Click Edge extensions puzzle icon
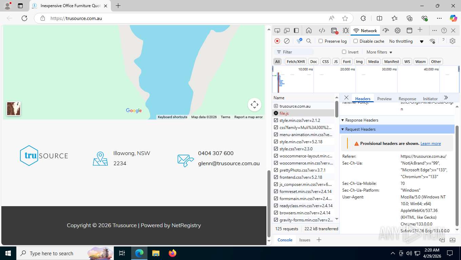Viewport: 461px width, 260px height. point(363,18)
